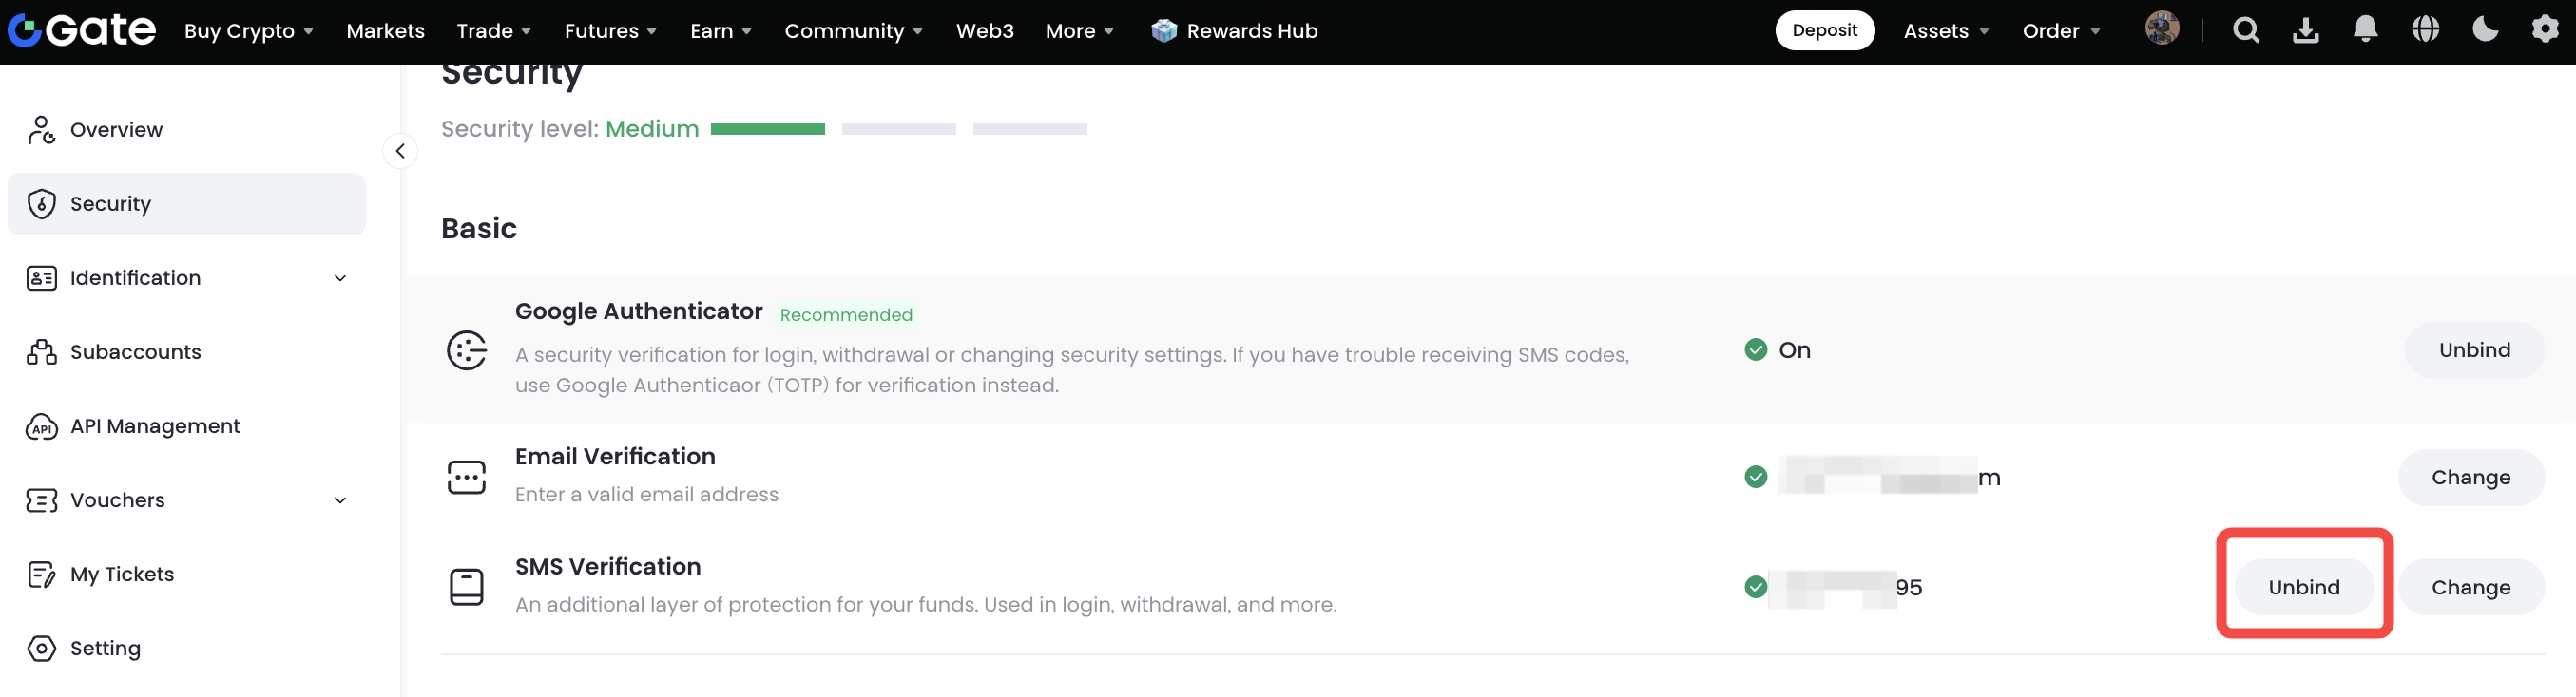This screenshot has height=697, width=2576.
Task: Click the search magnifier icon
Action: pyautogui.click(x=2245, y=31)
